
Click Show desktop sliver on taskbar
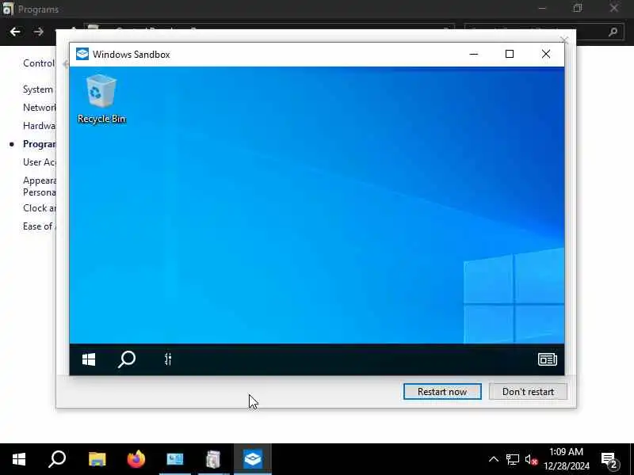tap(632, 459)
